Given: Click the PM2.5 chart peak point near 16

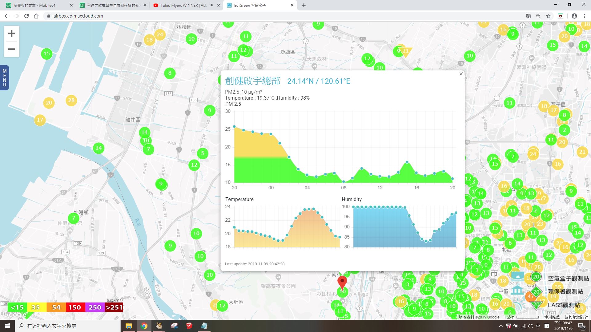Looking at the screenshot, I should coord(407,162).
